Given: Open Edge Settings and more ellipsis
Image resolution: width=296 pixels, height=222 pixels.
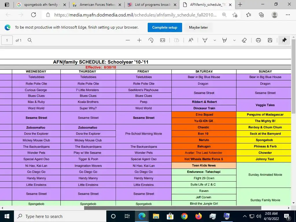Looking at the screenshot, I should pyautogui.click(x=288, y=15).
